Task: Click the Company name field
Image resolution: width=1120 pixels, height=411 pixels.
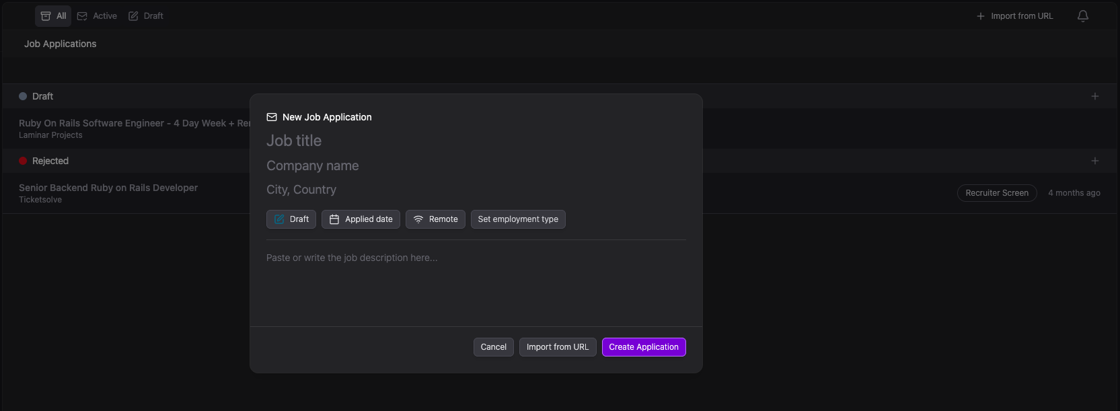Action: pos(476,165)
